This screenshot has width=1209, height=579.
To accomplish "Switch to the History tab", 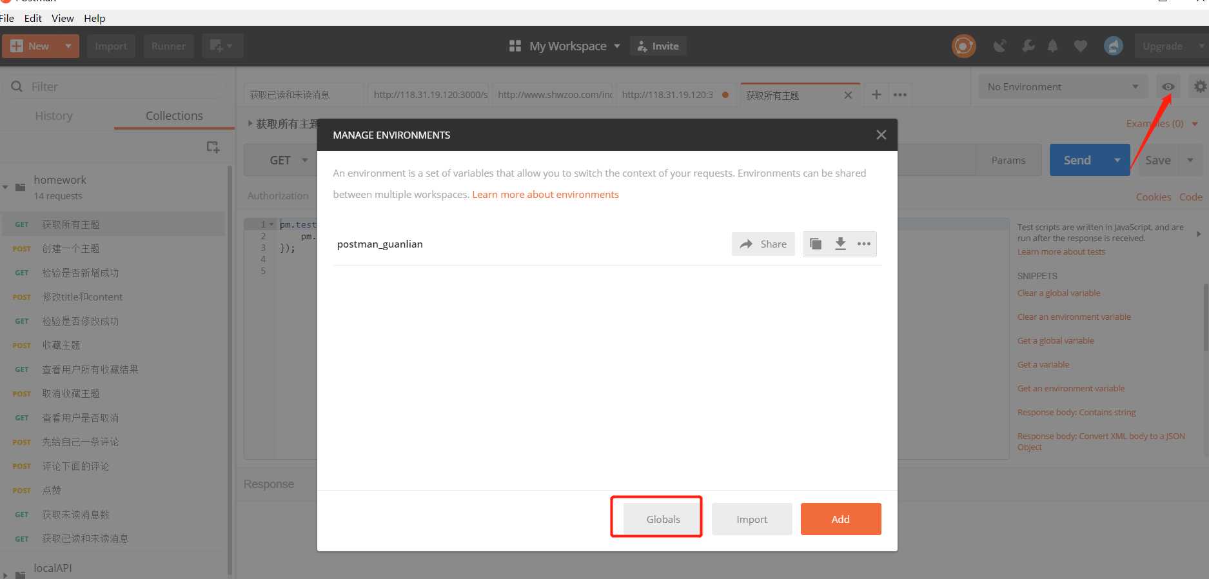I will point(54,115).
